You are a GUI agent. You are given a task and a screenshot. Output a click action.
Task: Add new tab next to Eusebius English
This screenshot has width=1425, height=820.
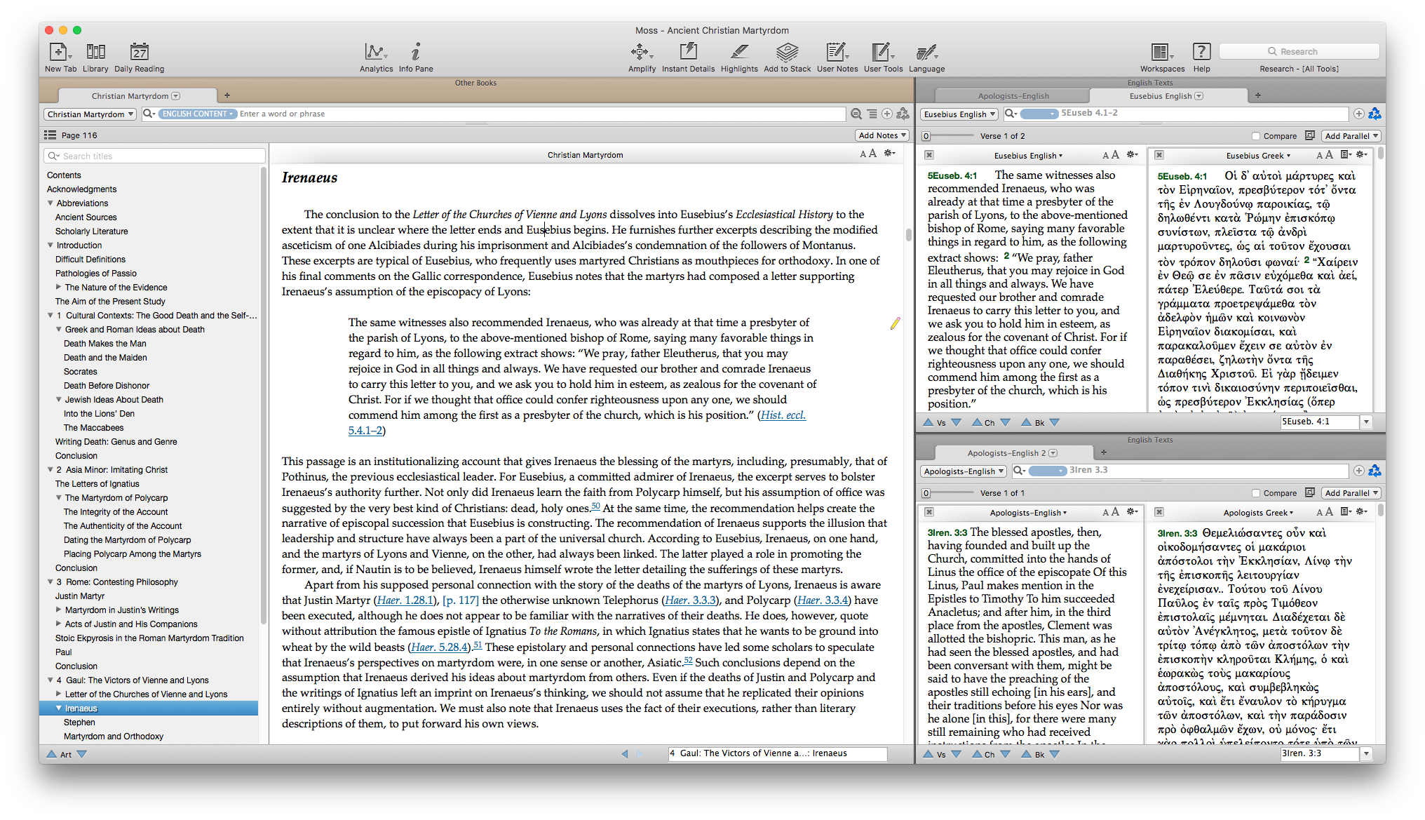[1258, 95]
